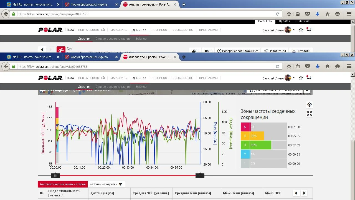Click the smiley face icon in front window toolbar
355x200 pixels.
[x=338, y=66]
